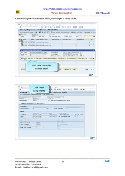Click Configuration button in Display Planned Order
The height and width of the screenshot is (176, 125).
(49, 95)
